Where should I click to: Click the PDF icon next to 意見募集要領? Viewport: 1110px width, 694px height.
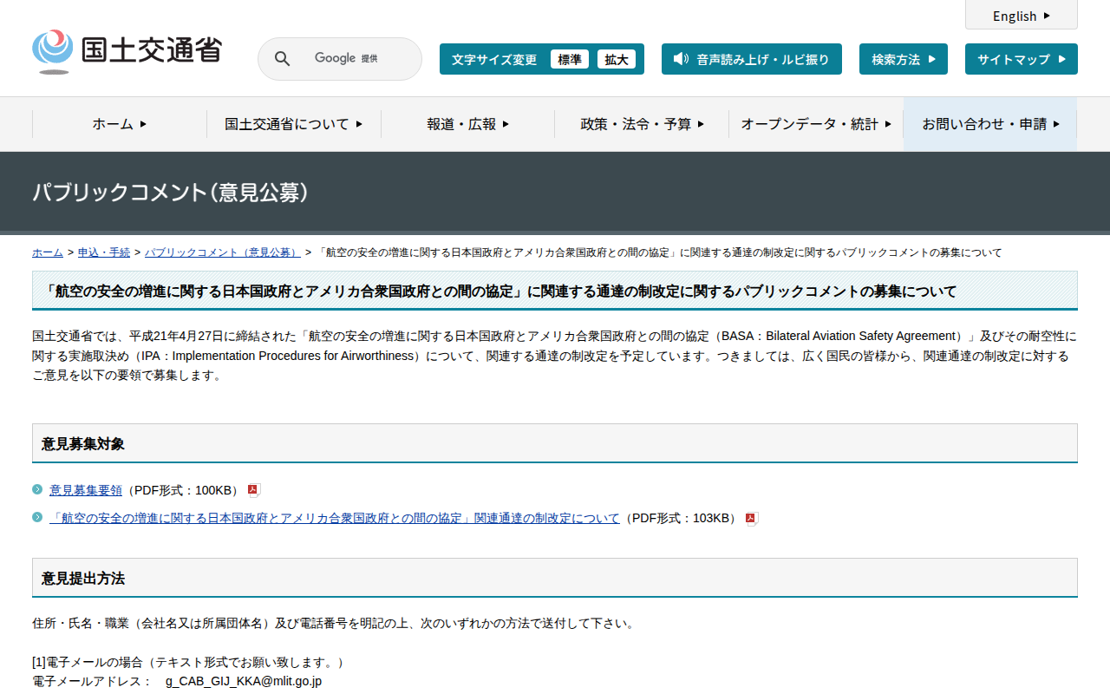click(x=253, y=490)
